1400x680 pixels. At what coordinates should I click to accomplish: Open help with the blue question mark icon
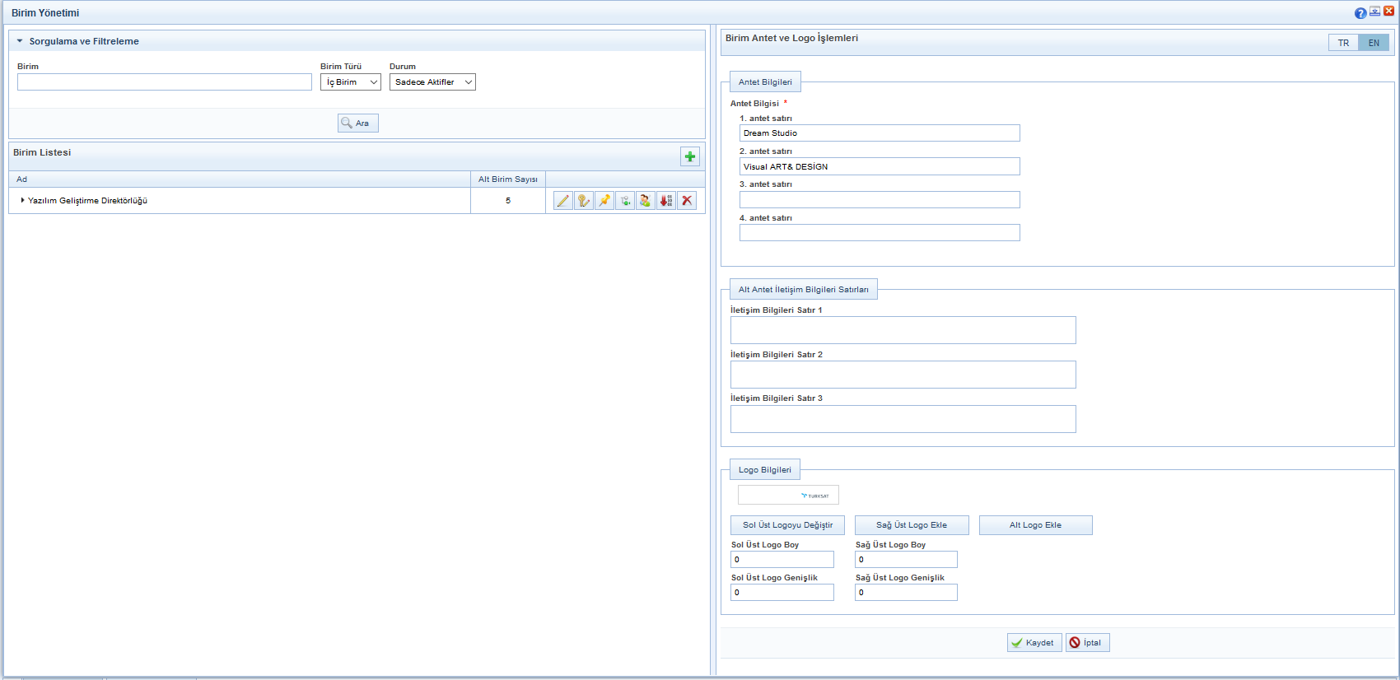click(1360, 12)
